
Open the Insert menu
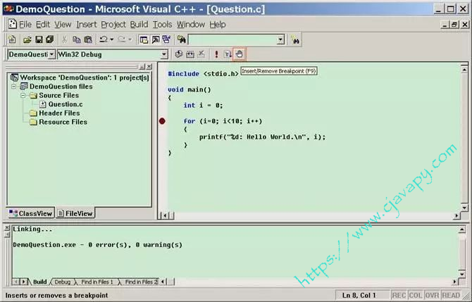[87, 25]
